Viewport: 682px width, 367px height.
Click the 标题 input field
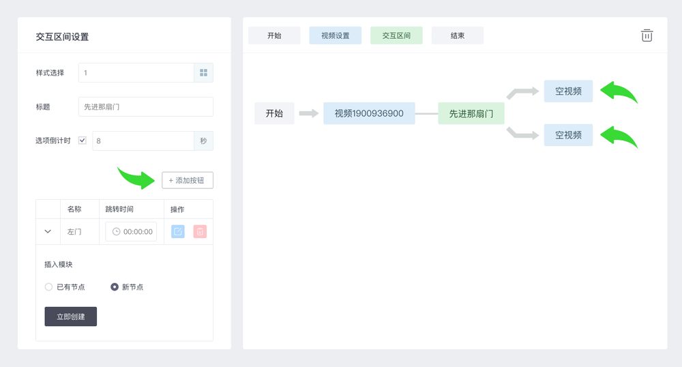point(146,106)
